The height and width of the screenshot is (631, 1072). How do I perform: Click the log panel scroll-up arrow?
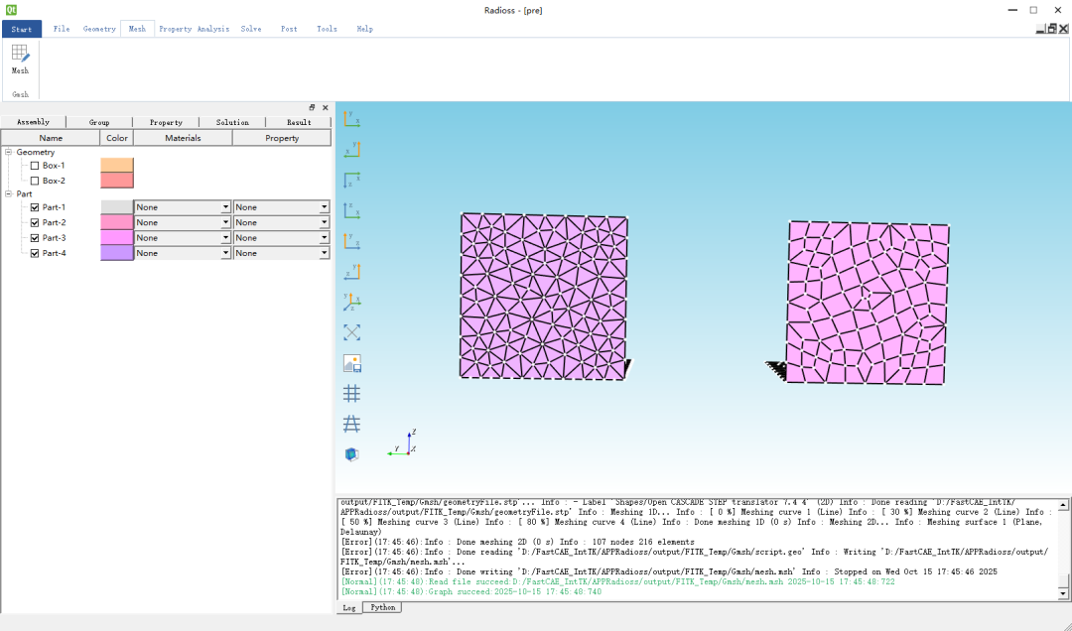point(1063,505)
